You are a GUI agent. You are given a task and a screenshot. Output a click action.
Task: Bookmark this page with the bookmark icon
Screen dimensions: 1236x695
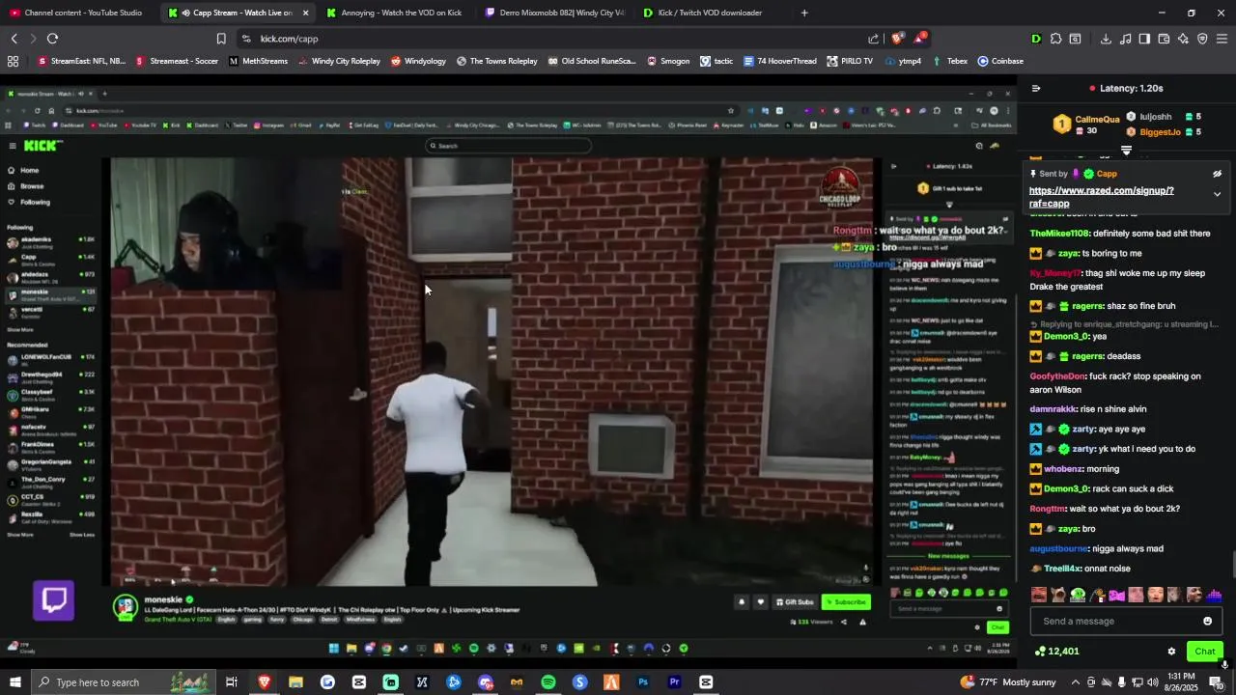tap(221, 39)
